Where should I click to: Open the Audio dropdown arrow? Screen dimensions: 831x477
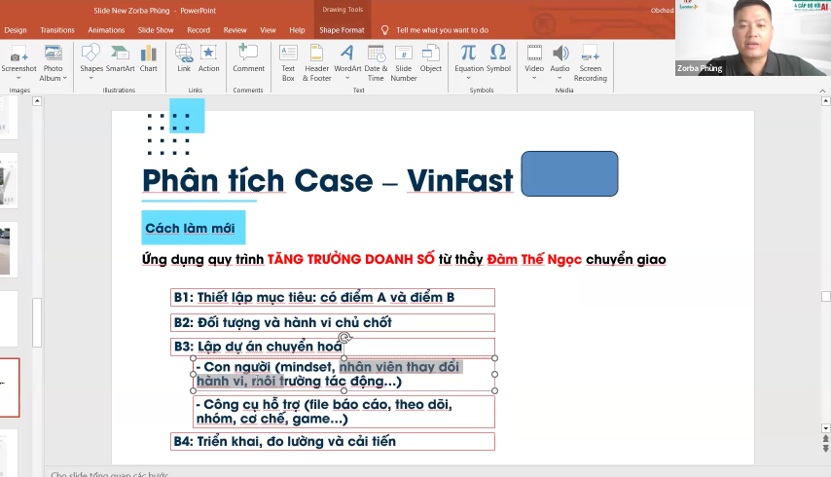560,78
